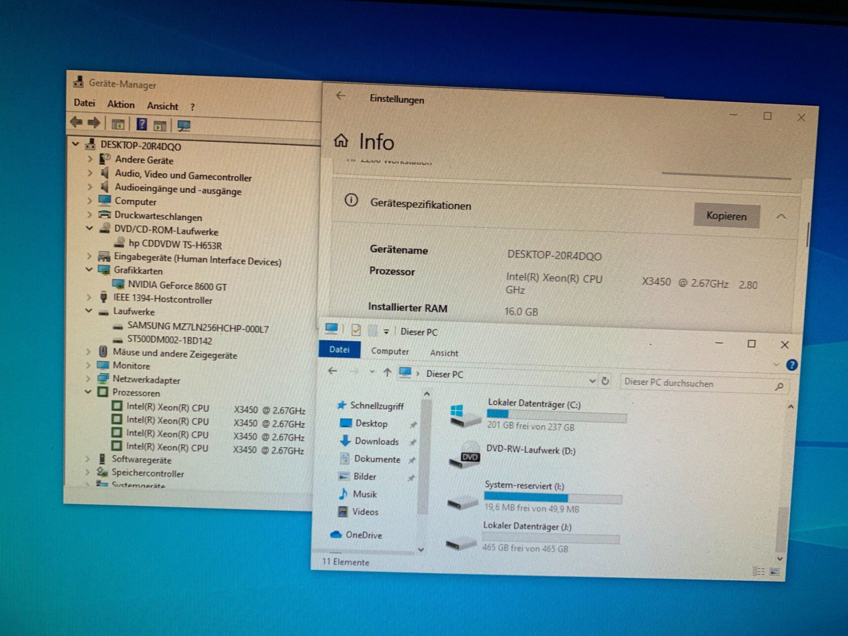This screenshot has width=848, height=636.
Task: Select the Softwaregeräte category
Action: (141, 459)
